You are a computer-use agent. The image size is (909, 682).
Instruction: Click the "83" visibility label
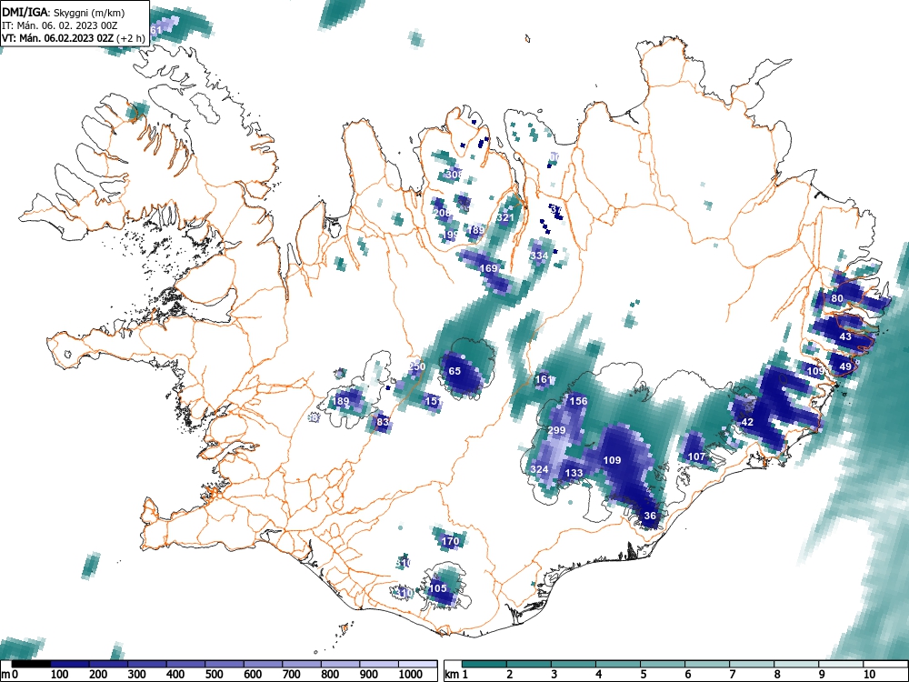383,422
